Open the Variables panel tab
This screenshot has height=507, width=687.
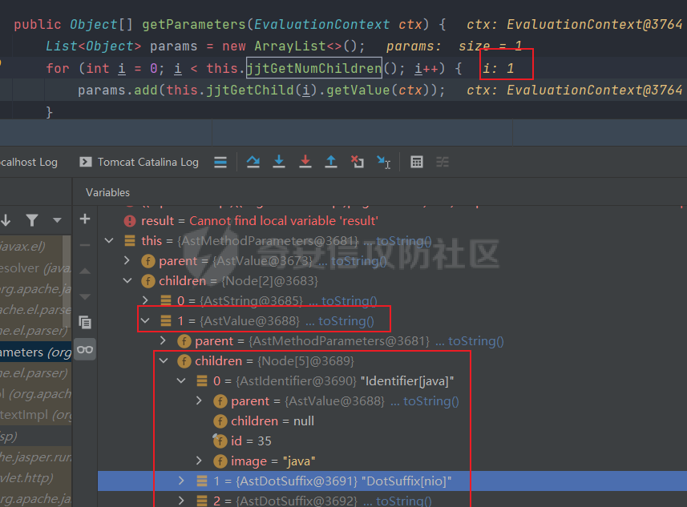click(x=107, y=192)
